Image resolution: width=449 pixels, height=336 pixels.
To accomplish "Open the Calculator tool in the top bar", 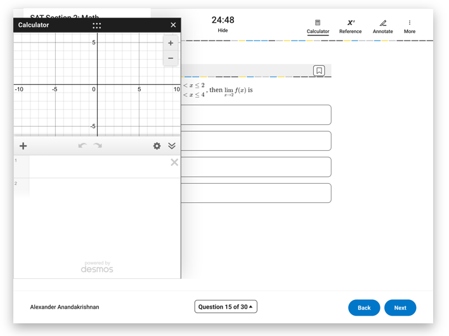I will point(318,27).
